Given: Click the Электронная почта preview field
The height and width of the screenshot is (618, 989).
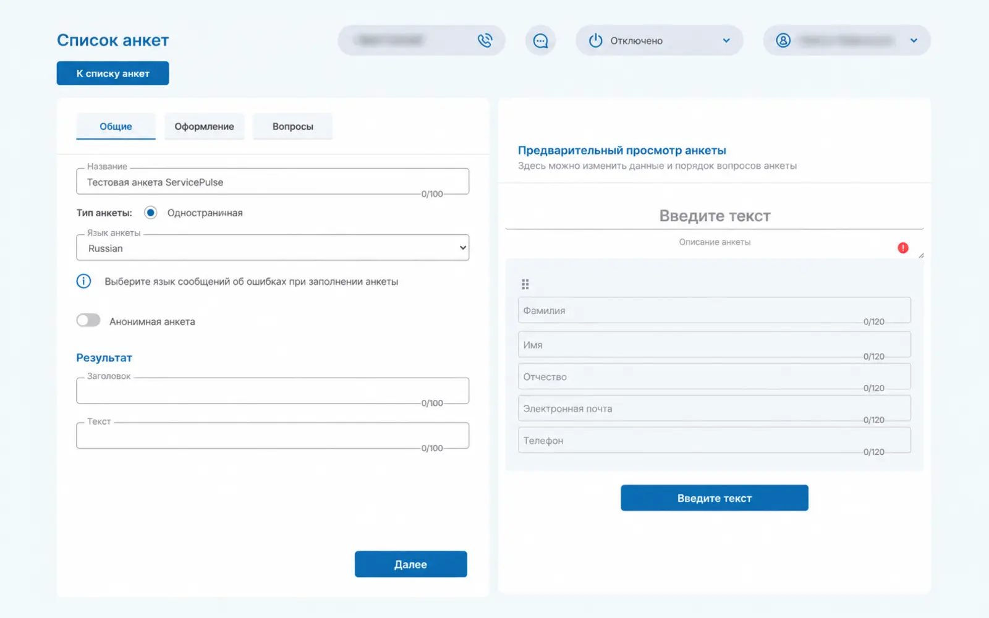Looking at the screenshot, I should pyautogui.click(x=715, y=408).
